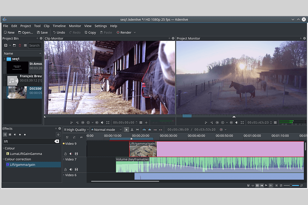Collapse the Colour correction category

click(x=4, y=159)
